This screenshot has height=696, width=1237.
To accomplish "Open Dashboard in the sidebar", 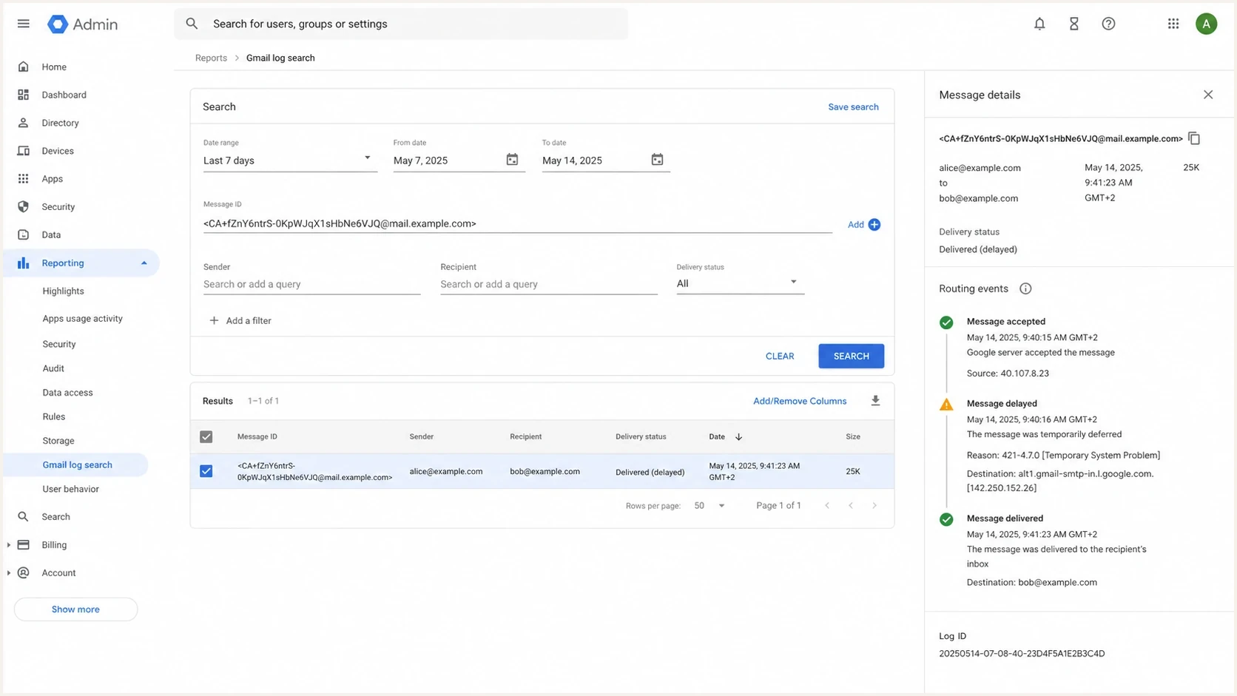I will (64, 95).
